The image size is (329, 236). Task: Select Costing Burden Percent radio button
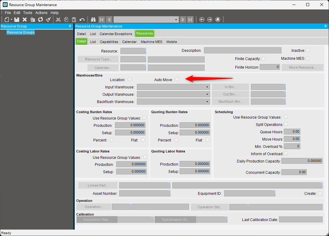112,140
